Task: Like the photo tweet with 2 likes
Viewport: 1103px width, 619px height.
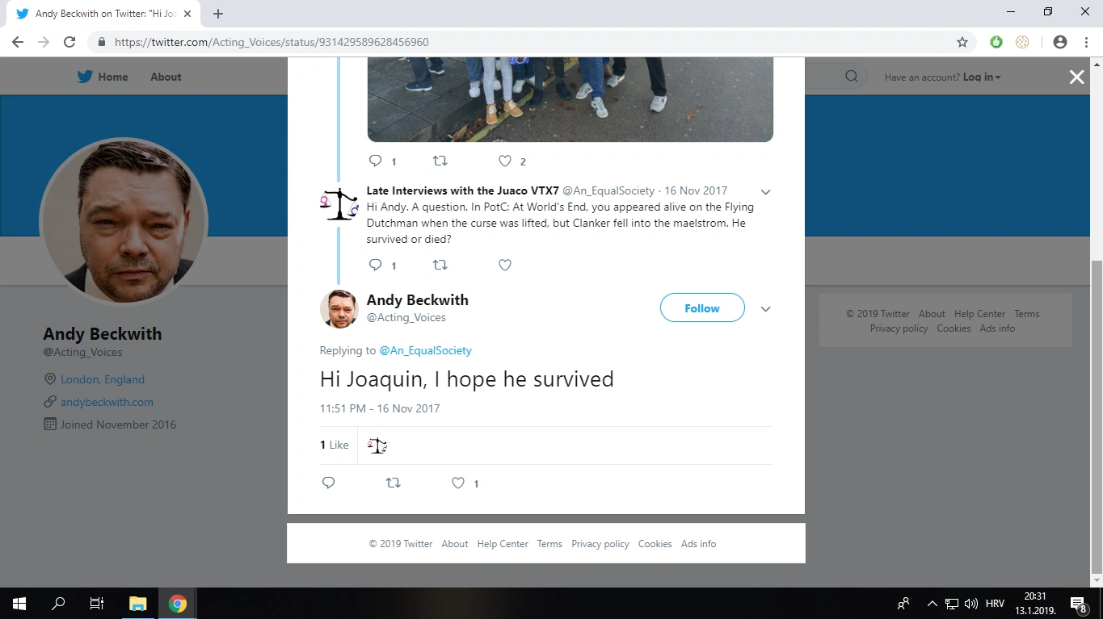Action: [505, 161]
